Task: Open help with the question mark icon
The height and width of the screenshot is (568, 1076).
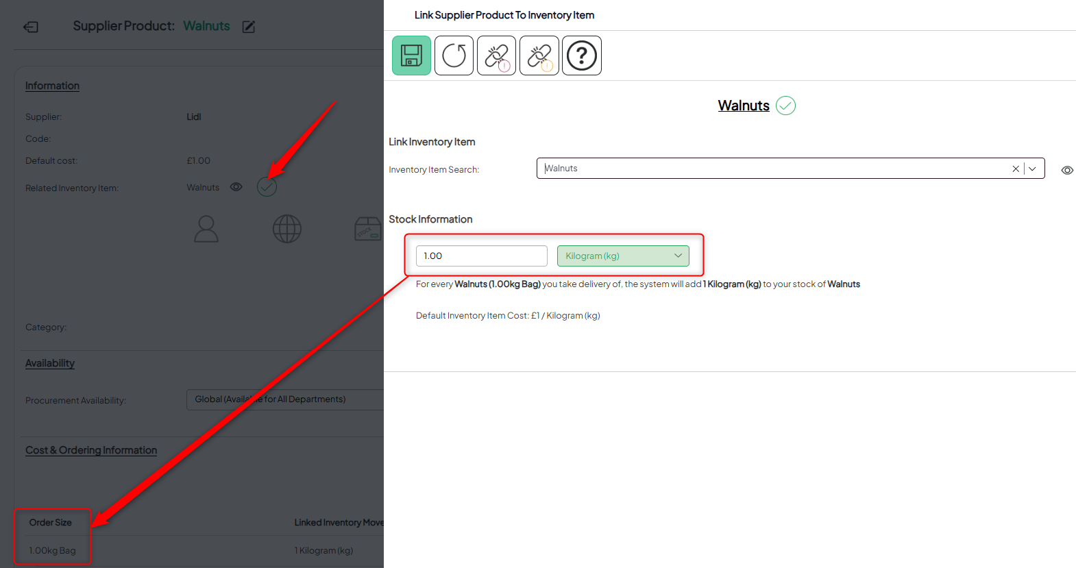Action: click(x=581, y=55)
